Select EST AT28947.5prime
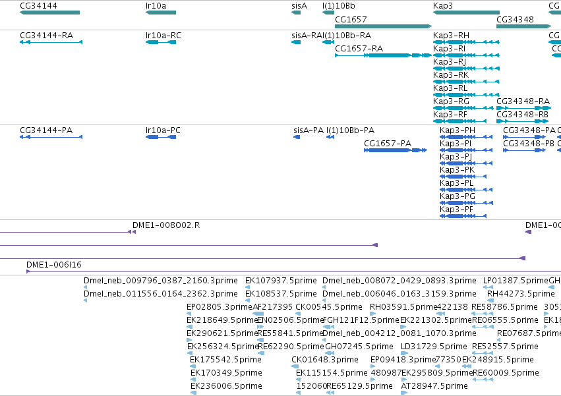This screenshot has width=561, height=396. (x=404, y=393)
